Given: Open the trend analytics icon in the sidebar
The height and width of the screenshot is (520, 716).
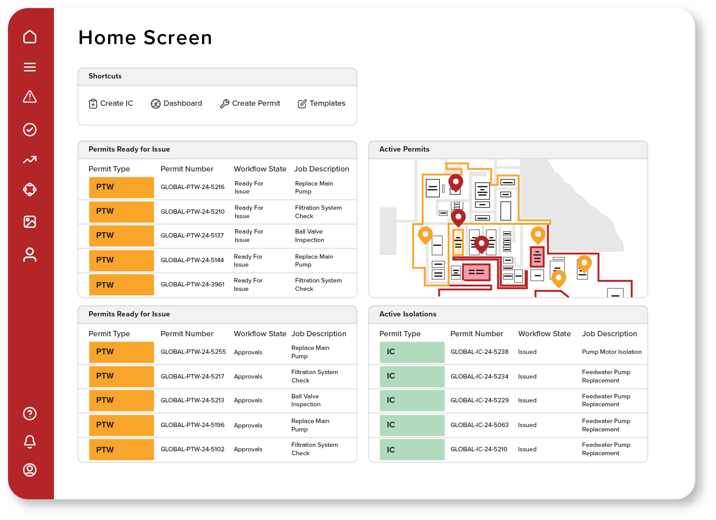Looking at the screenshot, I should (30, 160).
